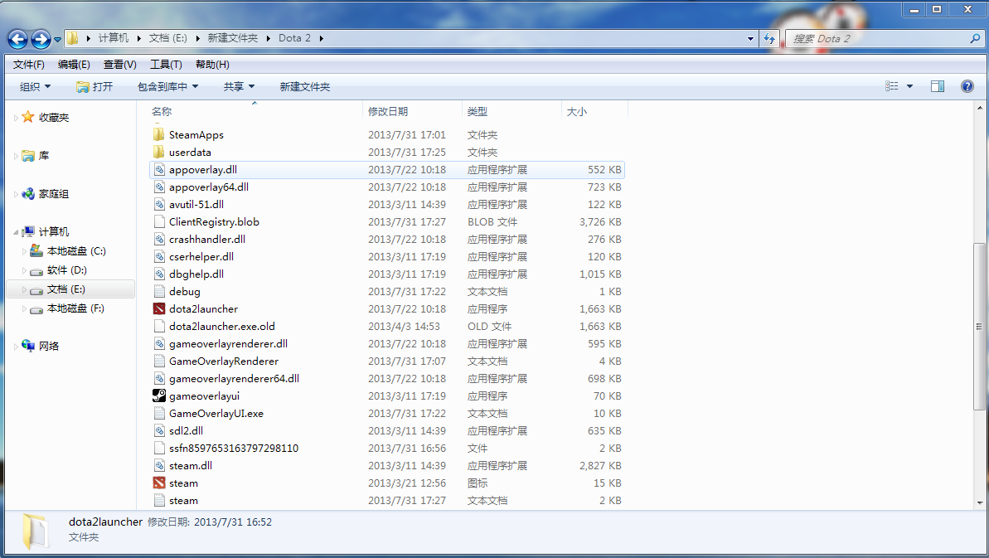Click the Forward navigation arrow button
The height and width of the screenshot is (558, 989).
pos(41,39)
